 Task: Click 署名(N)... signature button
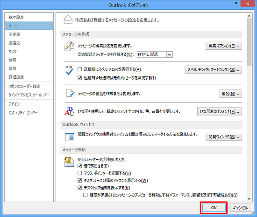[230, 94]
